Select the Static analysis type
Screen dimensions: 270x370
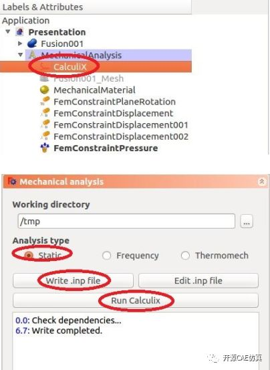tap(29, 256)
